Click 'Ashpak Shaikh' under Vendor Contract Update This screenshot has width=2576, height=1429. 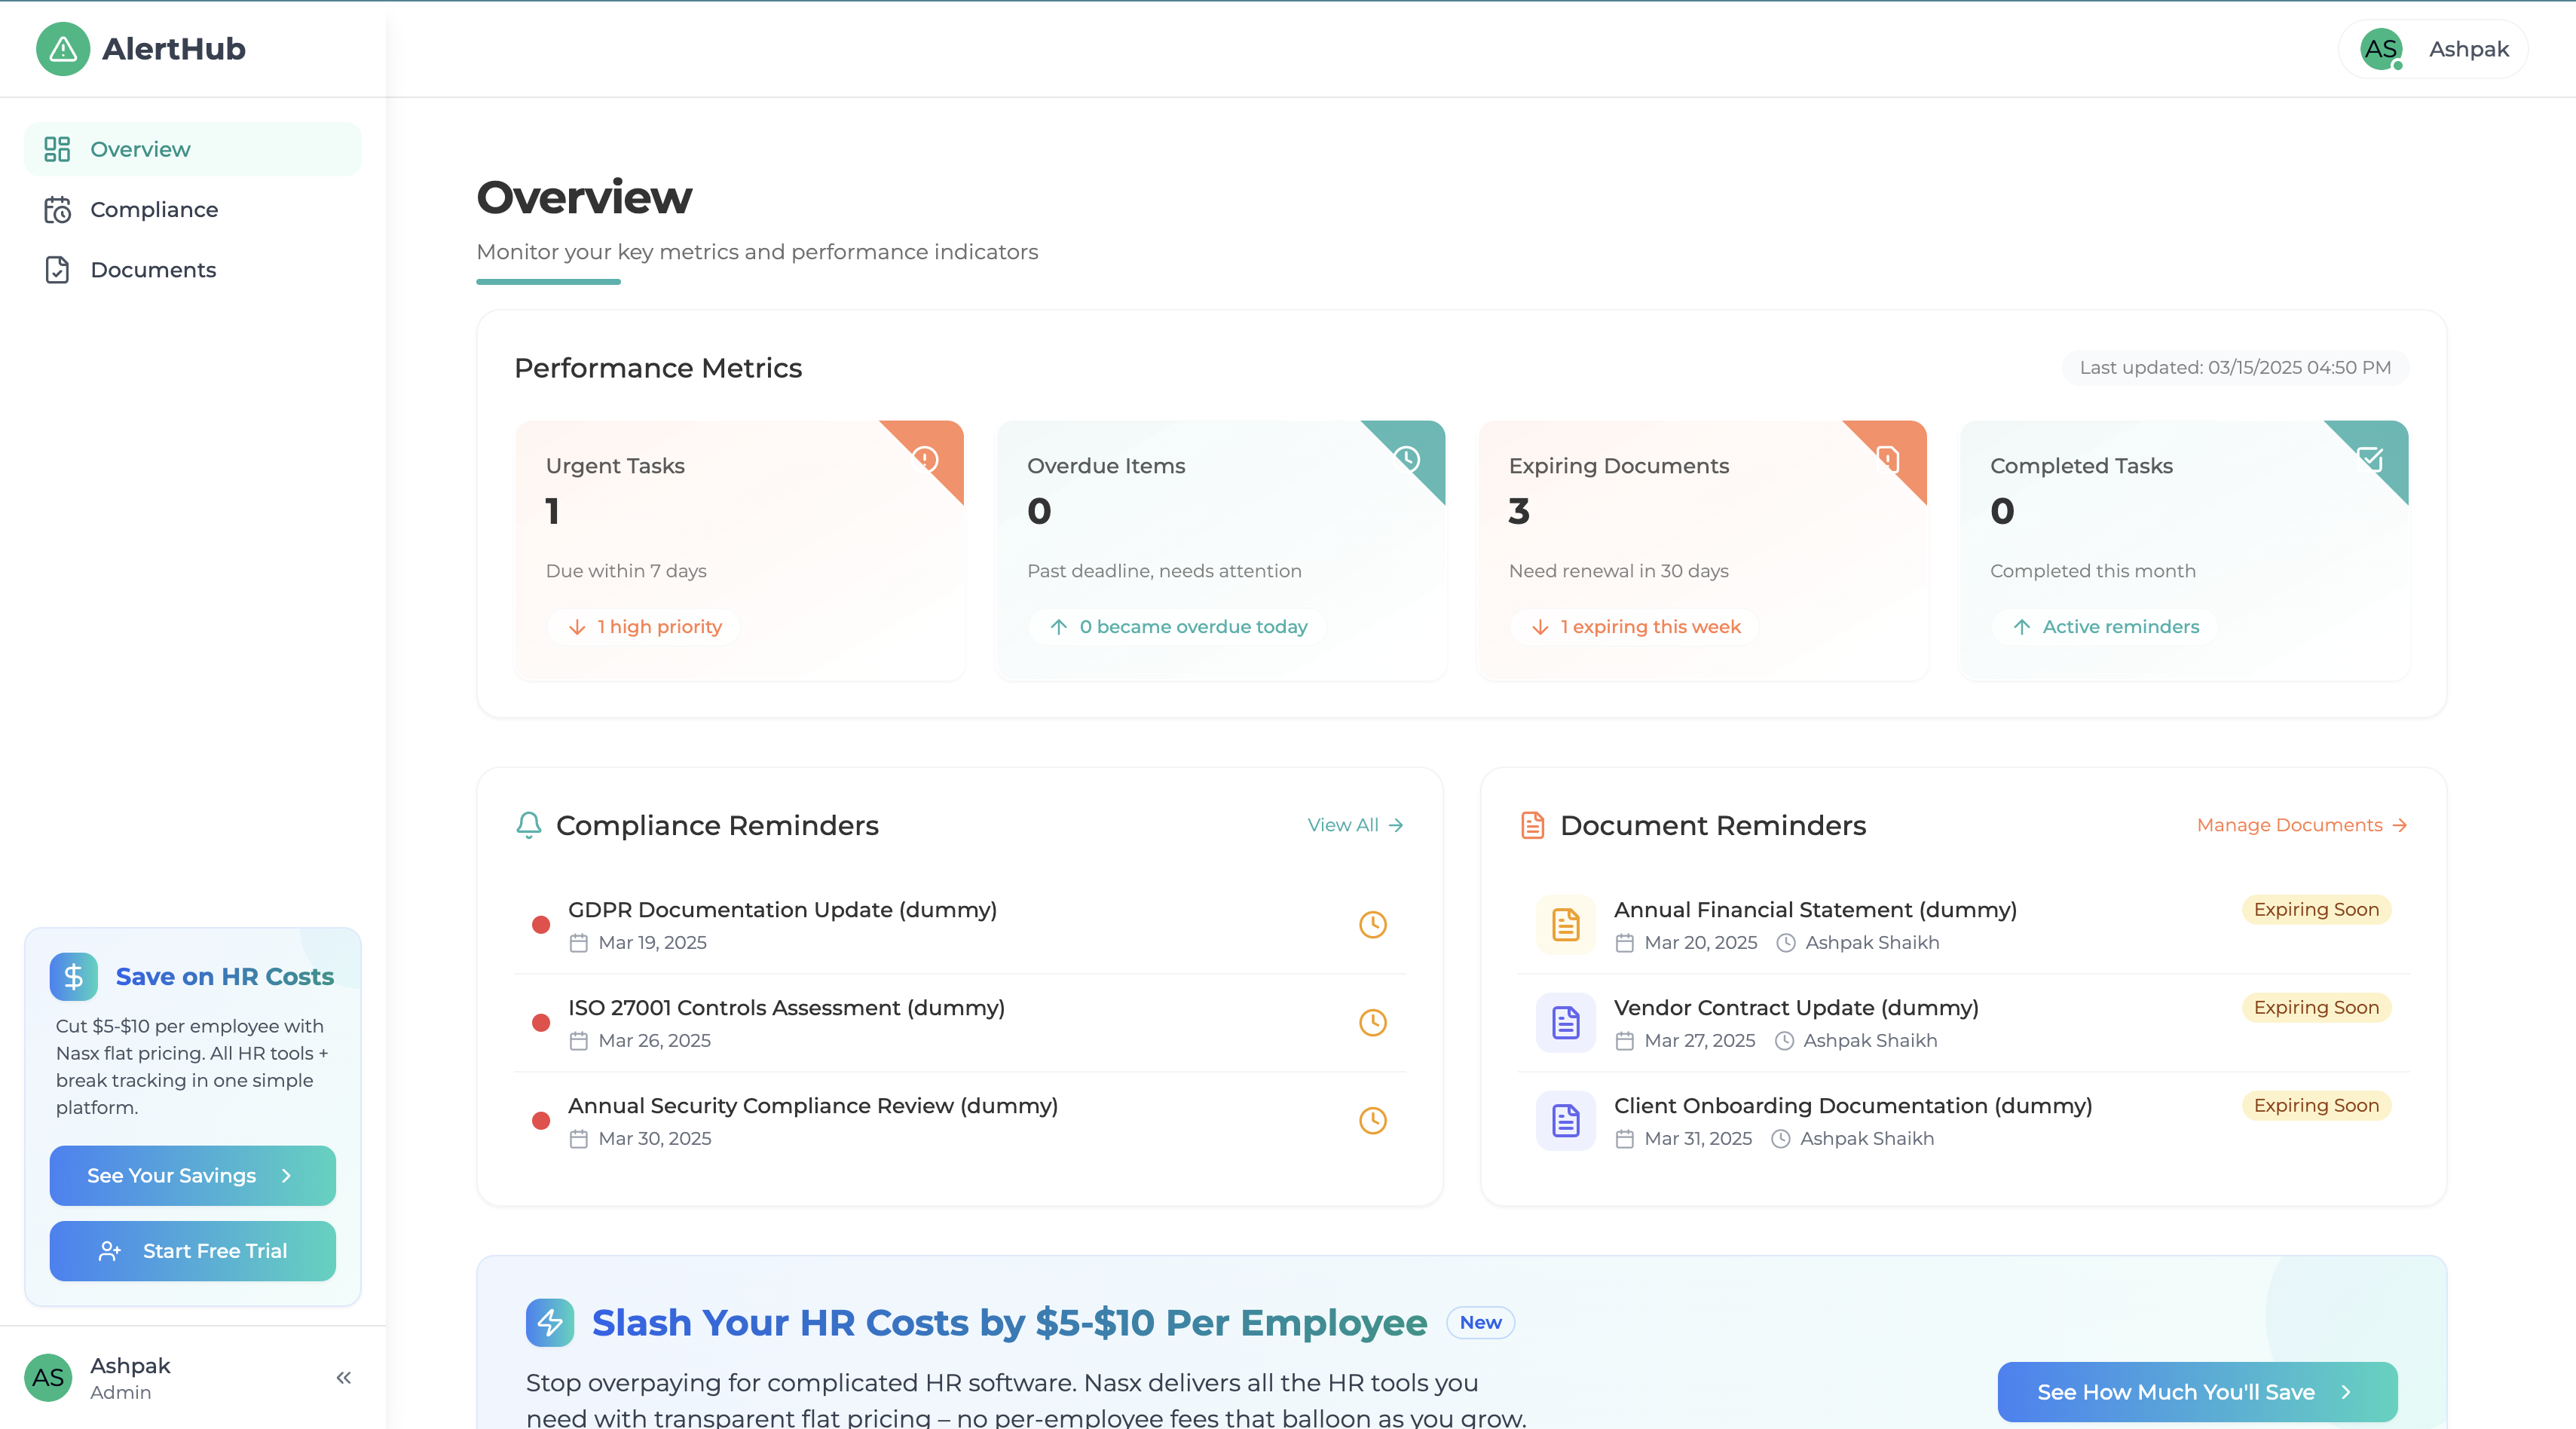pyautogui.click(x=1870, y=1041)
